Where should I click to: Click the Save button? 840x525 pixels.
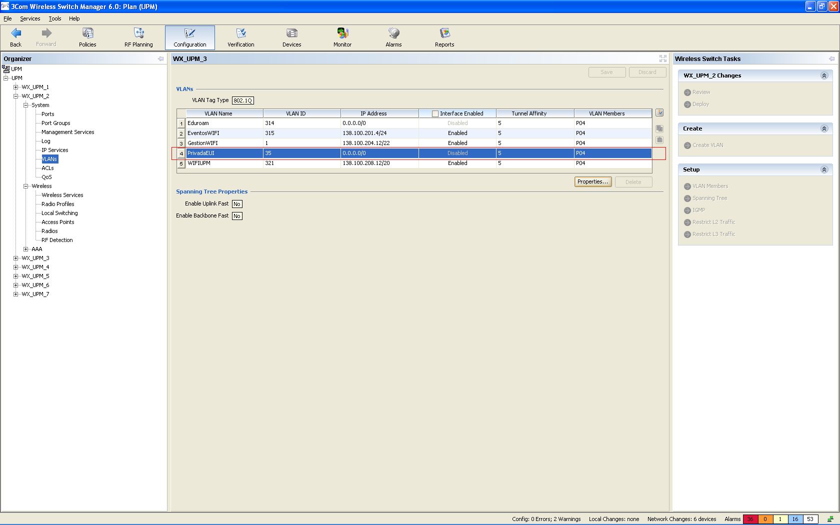607,72
